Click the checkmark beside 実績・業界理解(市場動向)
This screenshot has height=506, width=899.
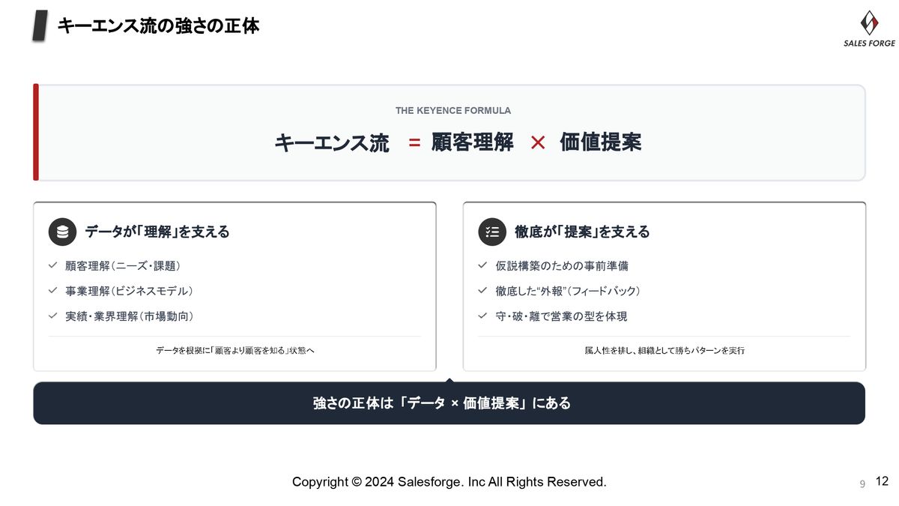(x=53, y=316)
